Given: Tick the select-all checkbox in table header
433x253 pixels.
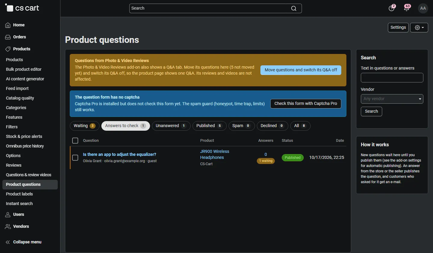Looking at the screenshot, I should (x=75, y=141).
